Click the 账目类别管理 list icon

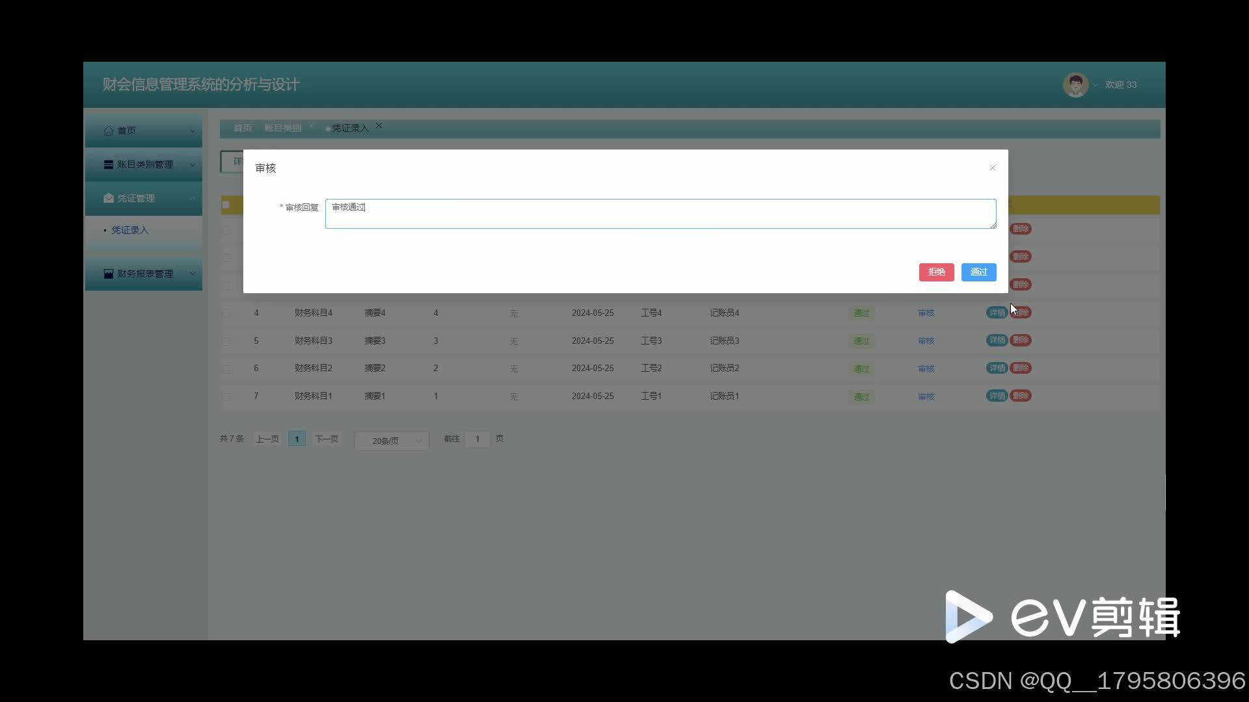[x=109, y=164]
